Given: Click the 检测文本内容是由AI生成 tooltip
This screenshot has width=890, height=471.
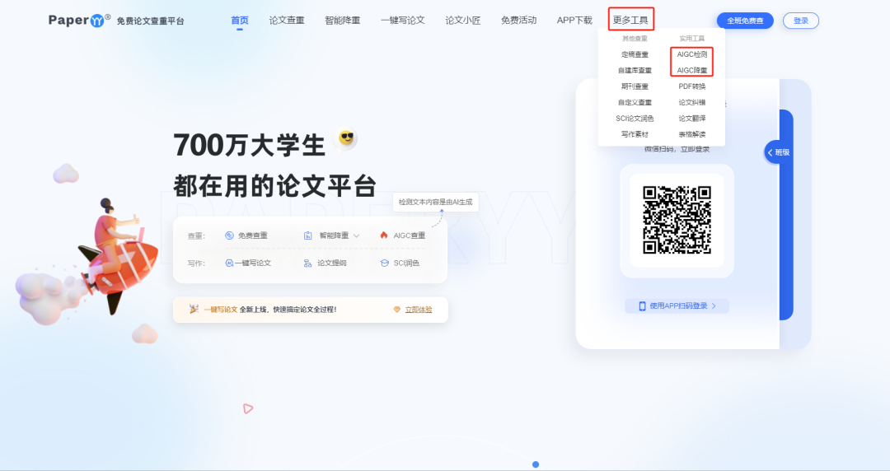Looking at the screenshot, I should tap(435, 202).
